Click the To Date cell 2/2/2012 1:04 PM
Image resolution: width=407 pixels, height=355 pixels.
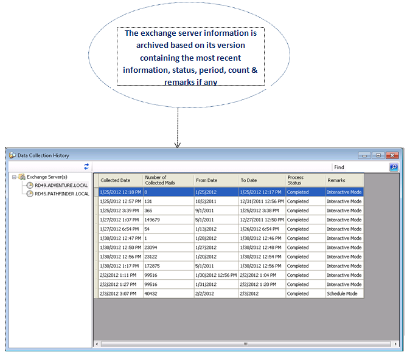point(262,276)
